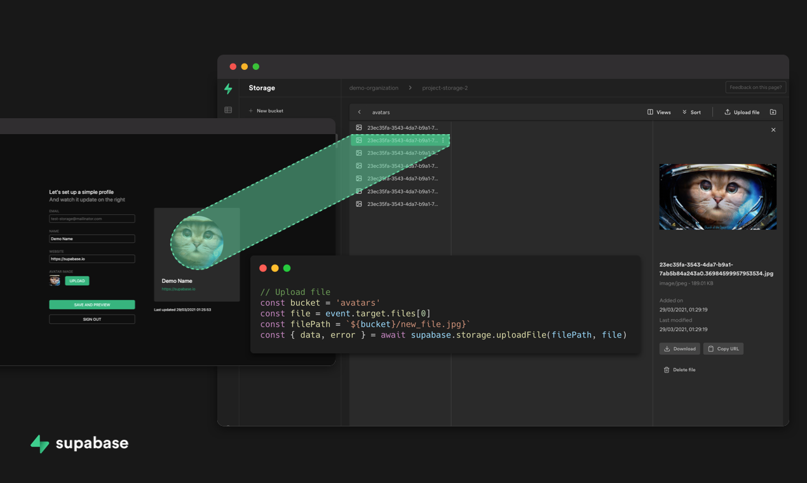Click the Name field containing Demo Name
The height and width of the screenshot is (483, 807).
click(92, 239)
